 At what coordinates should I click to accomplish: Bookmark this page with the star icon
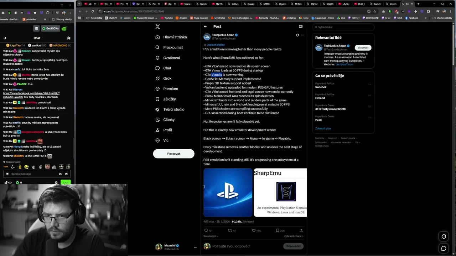click(x=374, y=11)
